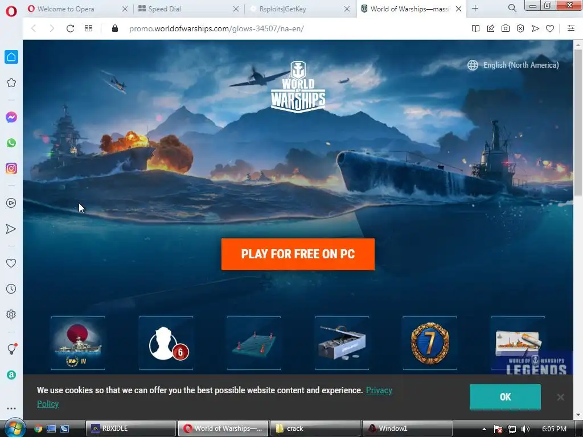Viewport: 583px width, 437px height.
Task: Reload the current page
Action: click(70, 28)
